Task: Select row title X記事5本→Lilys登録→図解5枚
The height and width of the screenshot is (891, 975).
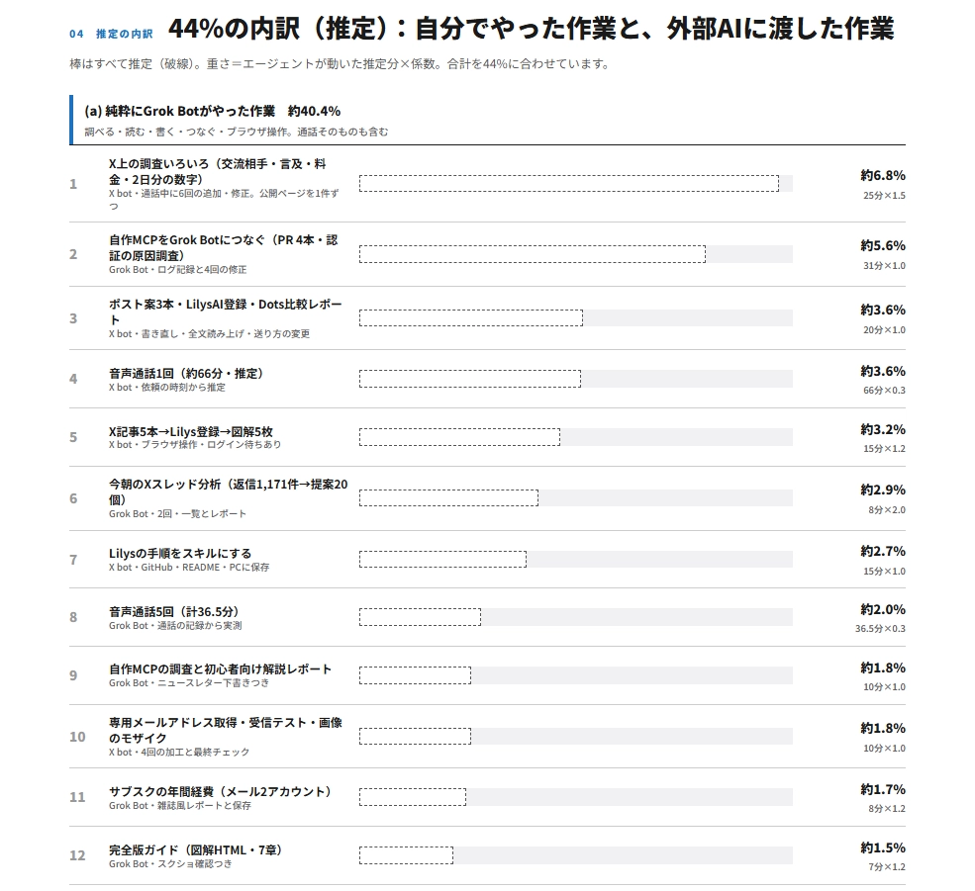Action: point(191,432)
